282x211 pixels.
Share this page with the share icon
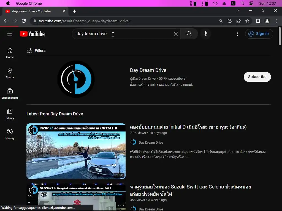point(238,21)
